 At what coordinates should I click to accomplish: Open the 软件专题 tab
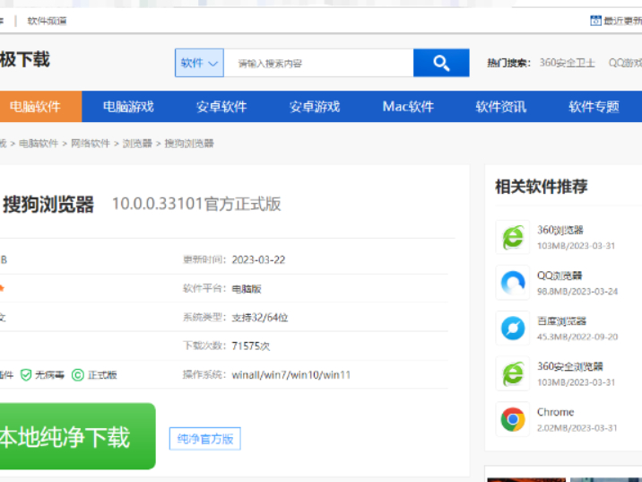594,107
